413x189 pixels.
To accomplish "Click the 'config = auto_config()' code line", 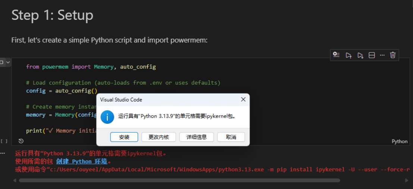I will pos(62,91).
